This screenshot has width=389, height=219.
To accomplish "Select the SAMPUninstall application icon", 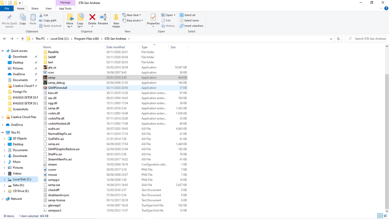I will [45, 88].
